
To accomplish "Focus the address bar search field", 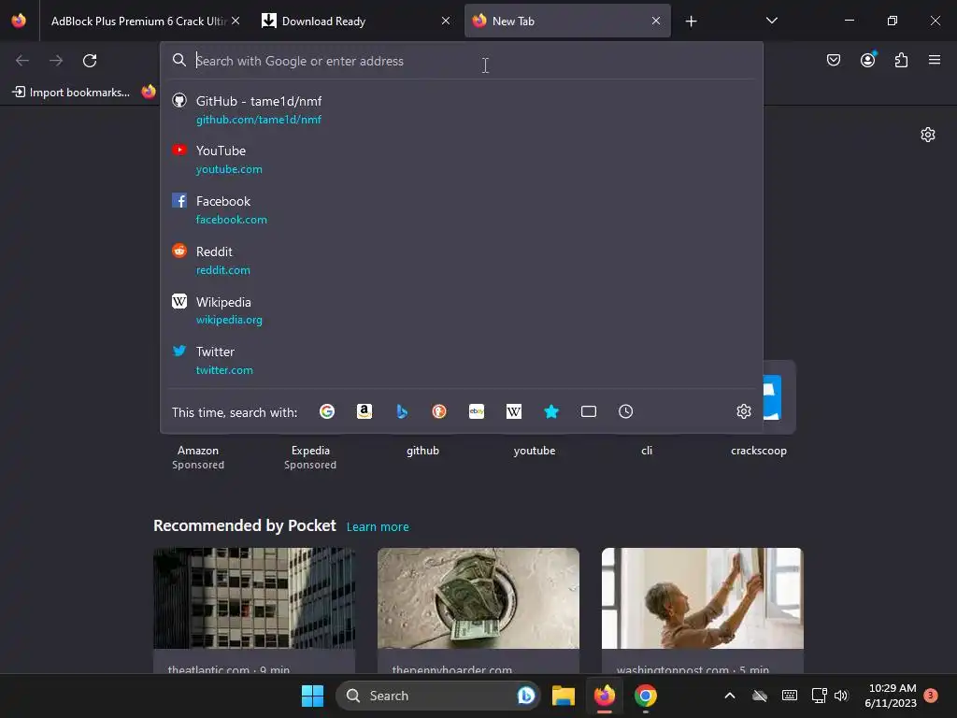I will click(462, 61).
